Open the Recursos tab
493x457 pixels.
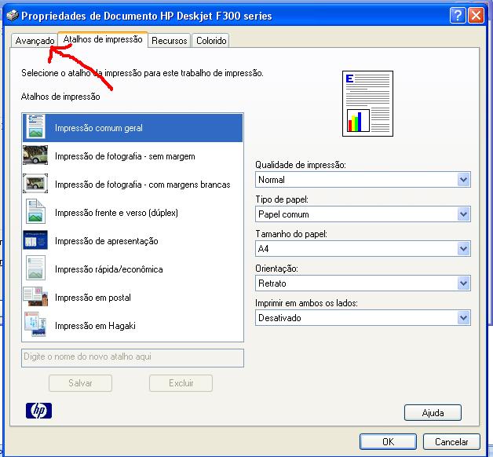point(169,41)
